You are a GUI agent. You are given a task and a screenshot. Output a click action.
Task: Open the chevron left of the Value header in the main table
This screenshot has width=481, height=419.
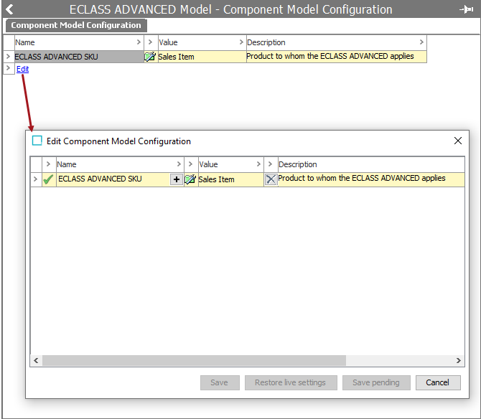coord(150,42)
